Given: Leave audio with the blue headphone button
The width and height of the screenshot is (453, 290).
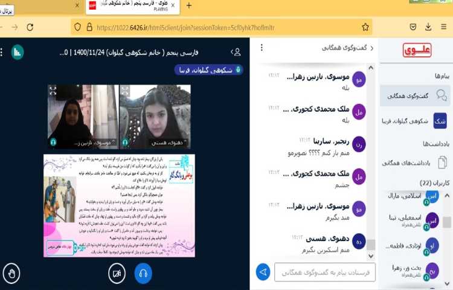Looking at the screenshot, I should (143, 273).
